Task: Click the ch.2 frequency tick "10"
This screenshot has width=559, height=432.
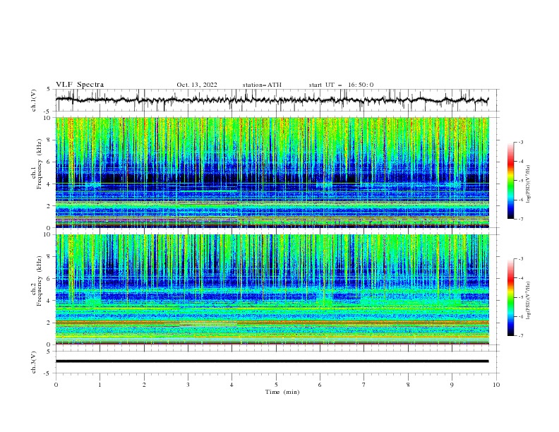Action: (x=48, y=234)
